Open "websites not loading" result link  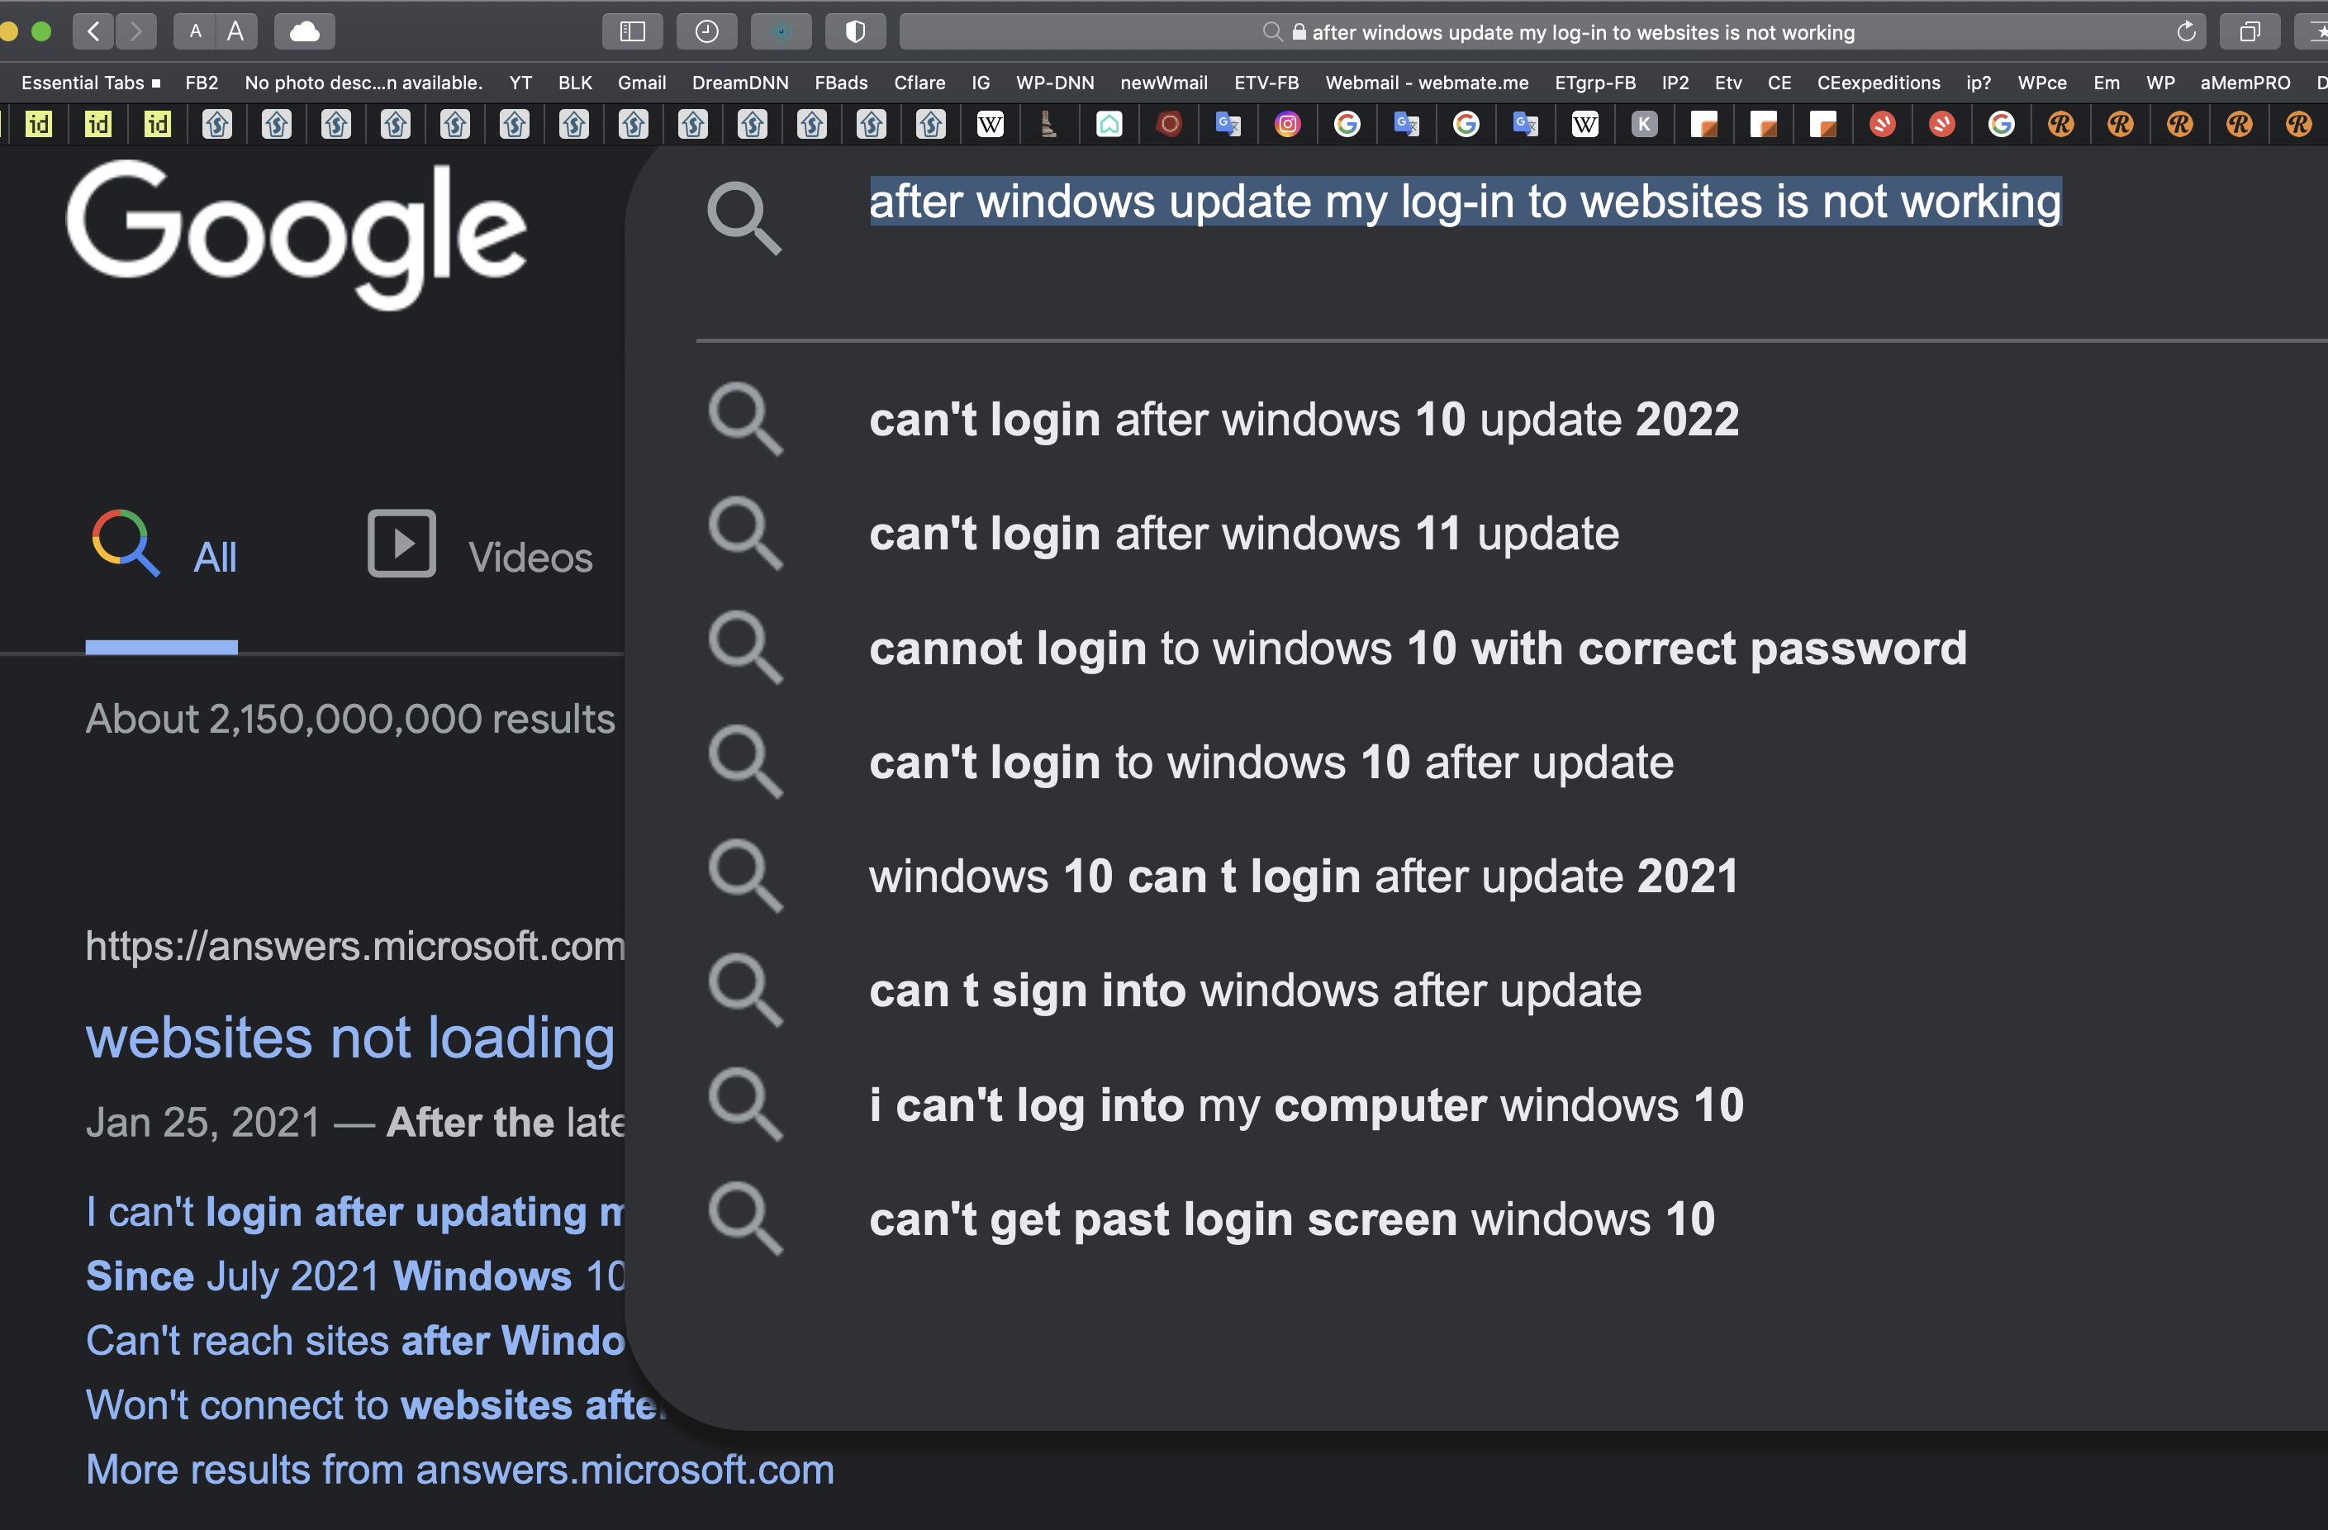click(x=350, y=1037)
